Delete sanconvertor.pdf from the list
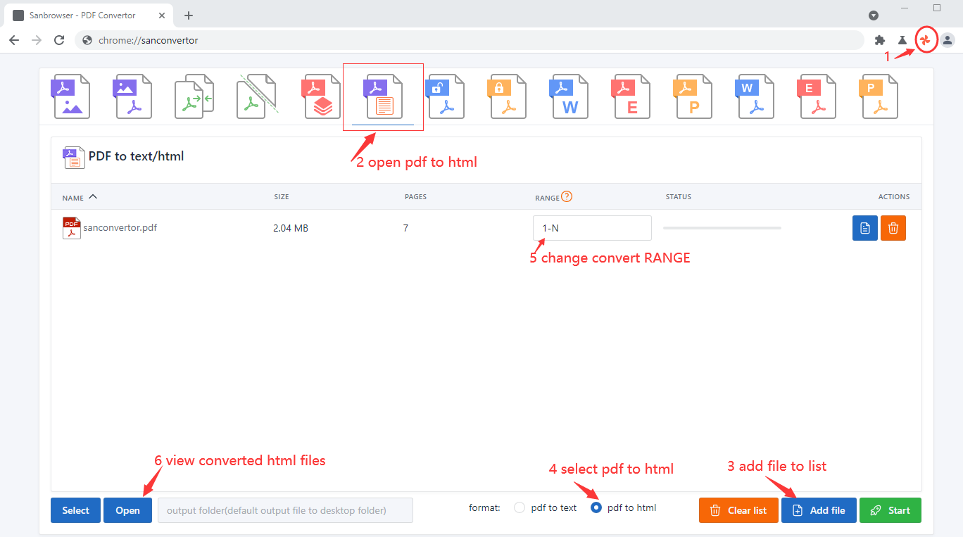963x537 pixels. [x=893, y=227]
